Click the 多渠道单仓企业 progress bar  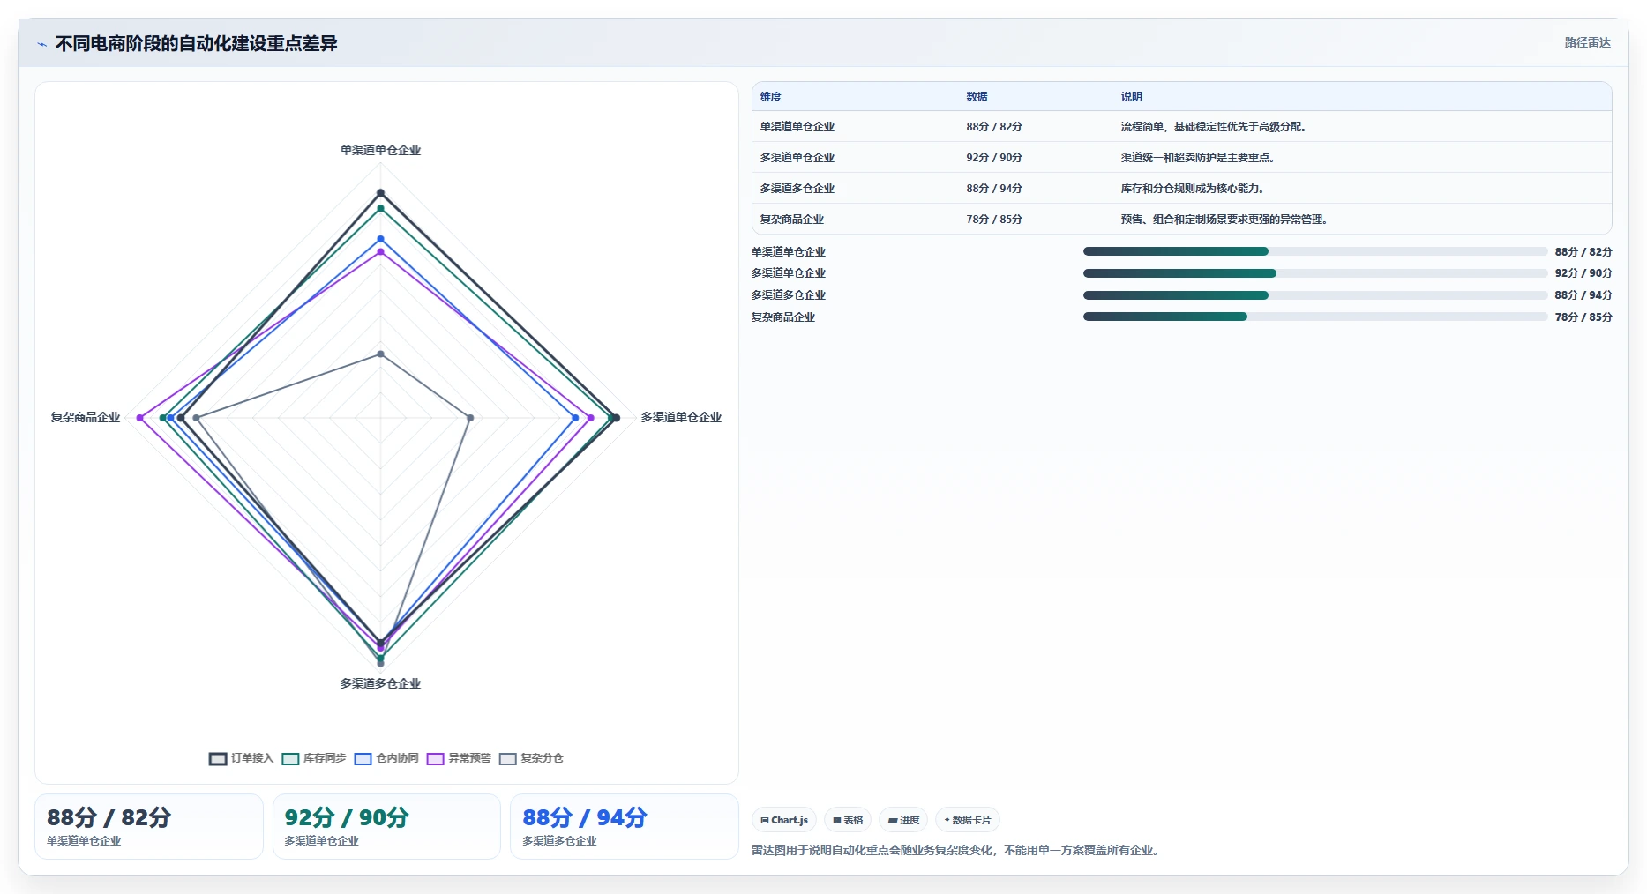click(x=1315, y=273)
